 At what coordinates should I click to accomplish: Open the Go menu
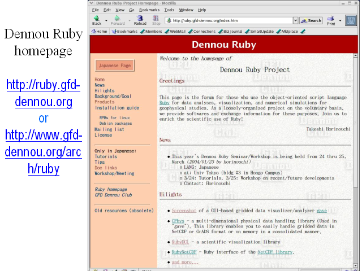[132, 10]
